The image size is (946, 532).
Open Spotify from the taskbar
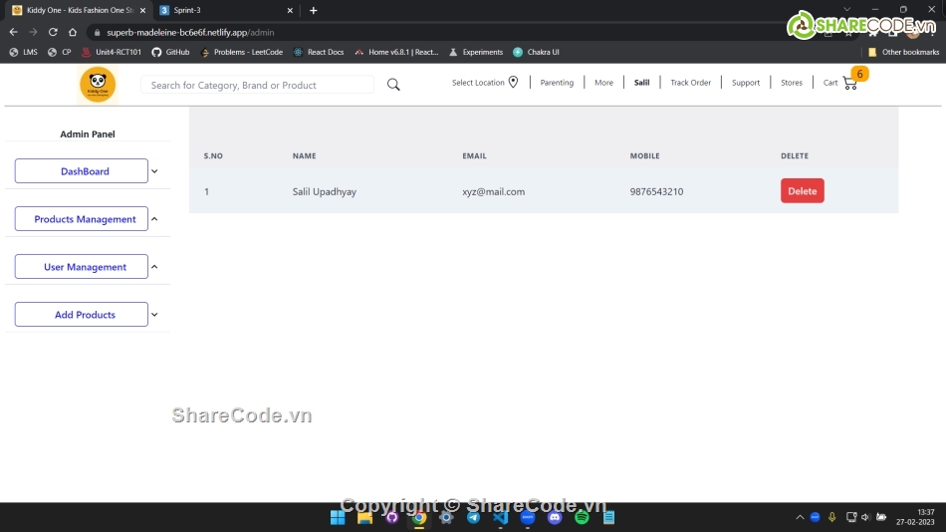coord(582,517)
